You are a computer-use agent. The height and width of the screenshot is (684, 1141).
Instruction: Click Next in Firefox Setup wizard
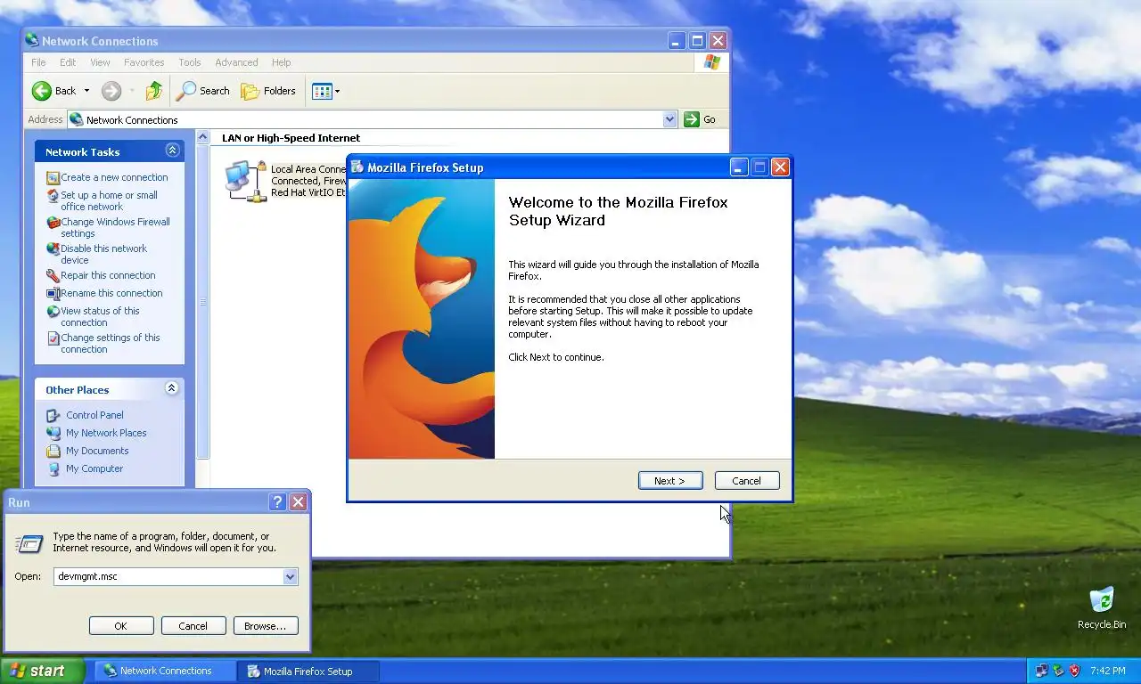point(670,481)
